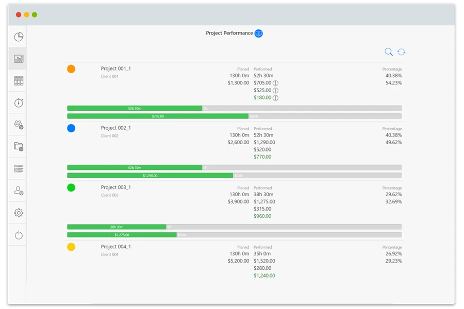Click the blue icon beside Project Performance title
The height and width of the screenshot is (309, 464).
[259, 33]
